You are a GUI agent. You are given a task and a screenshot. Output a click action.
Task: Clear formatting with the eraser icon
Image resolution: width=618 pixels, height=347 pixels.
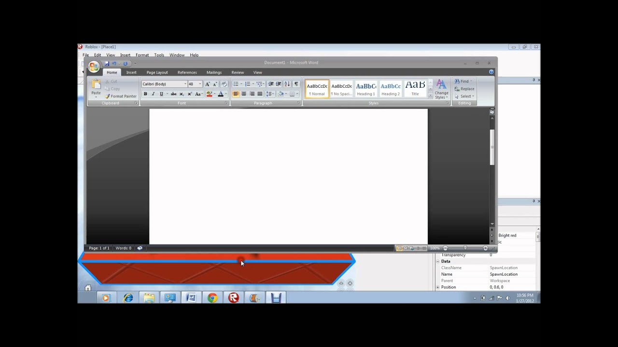tap(224, 84)
